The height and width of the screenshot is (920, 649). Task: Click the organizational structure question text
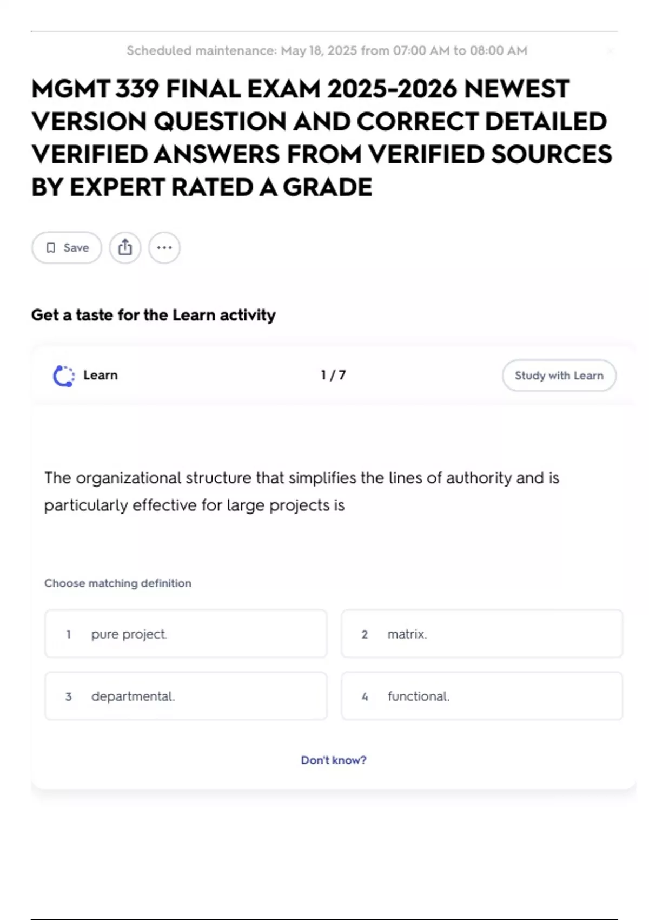pyautogui.click(x=301, y=491)
